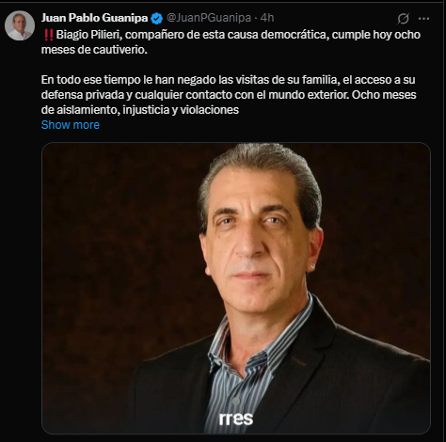Click the dark brown backdrop left of portrait
Image resolution: width=446 pixels, height=442 pixels.
119,251
